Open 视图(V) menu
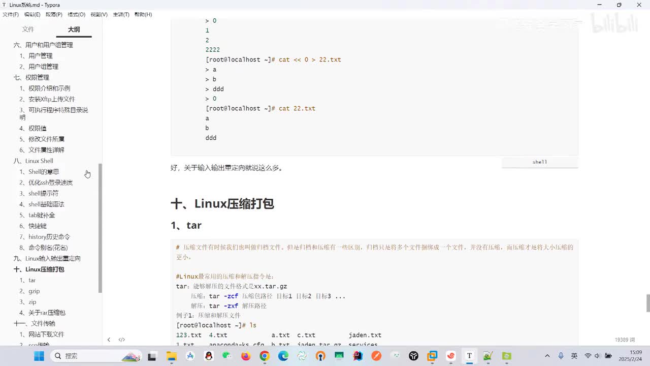 99,14
